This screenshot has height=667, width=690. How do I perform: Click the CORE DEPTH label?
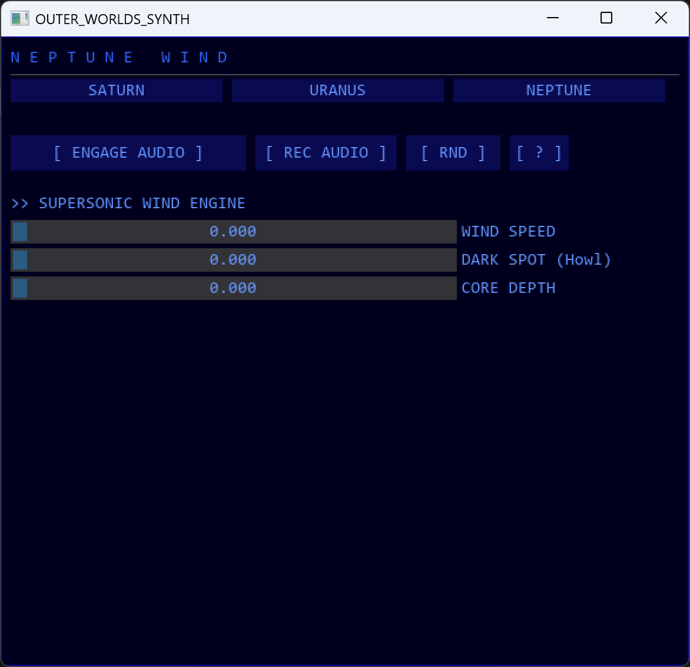point(508,288)
